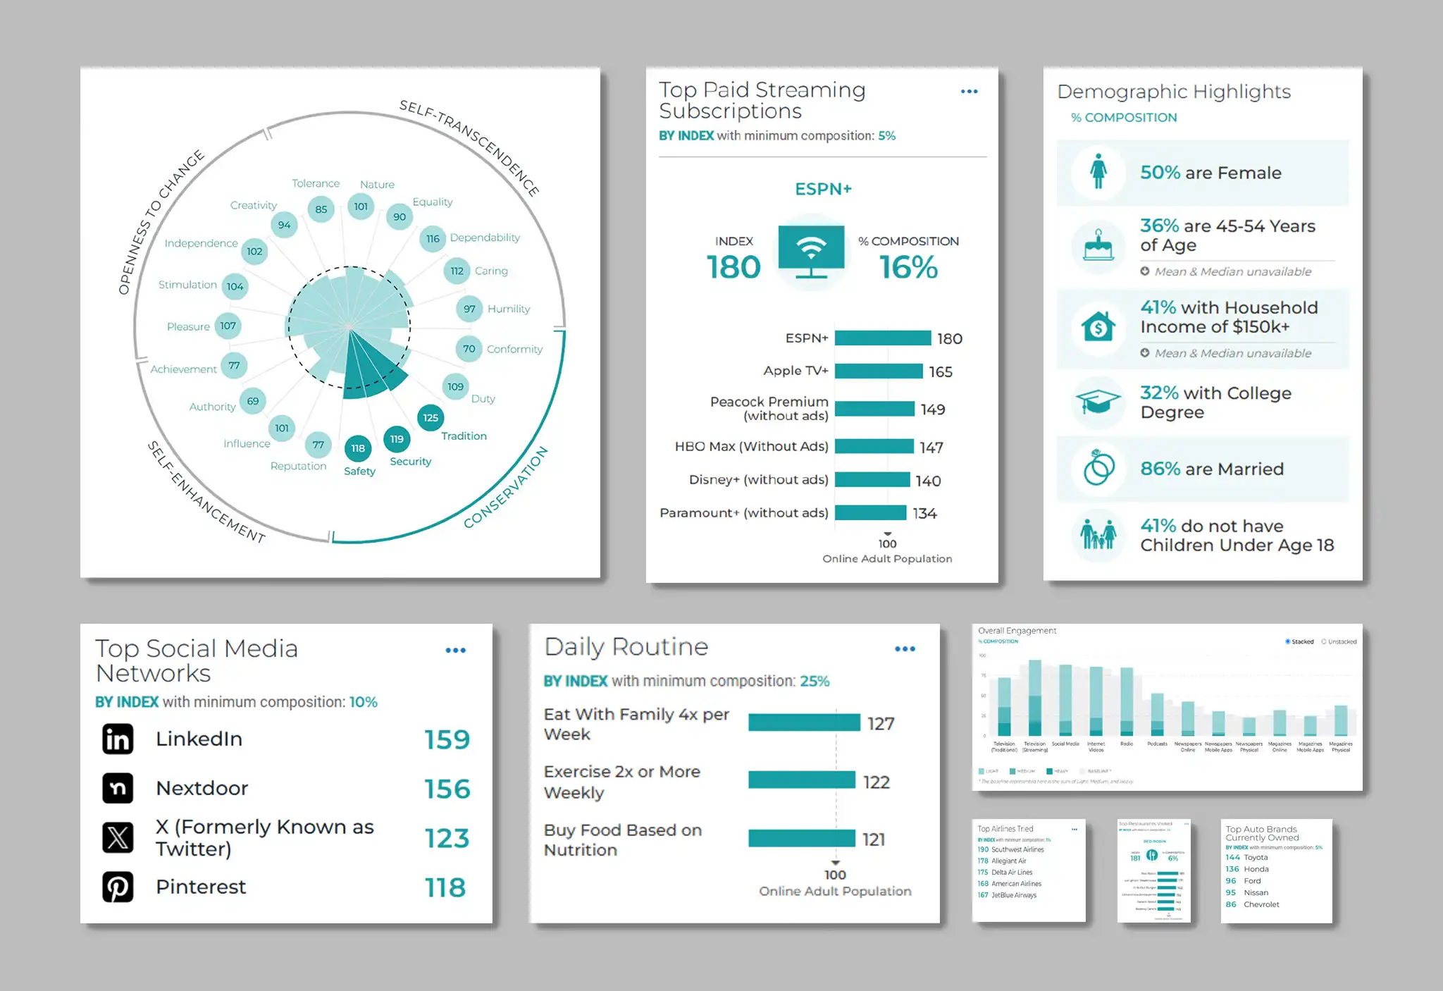Click the ESPN+ heading in streaming card

point(823,189)
